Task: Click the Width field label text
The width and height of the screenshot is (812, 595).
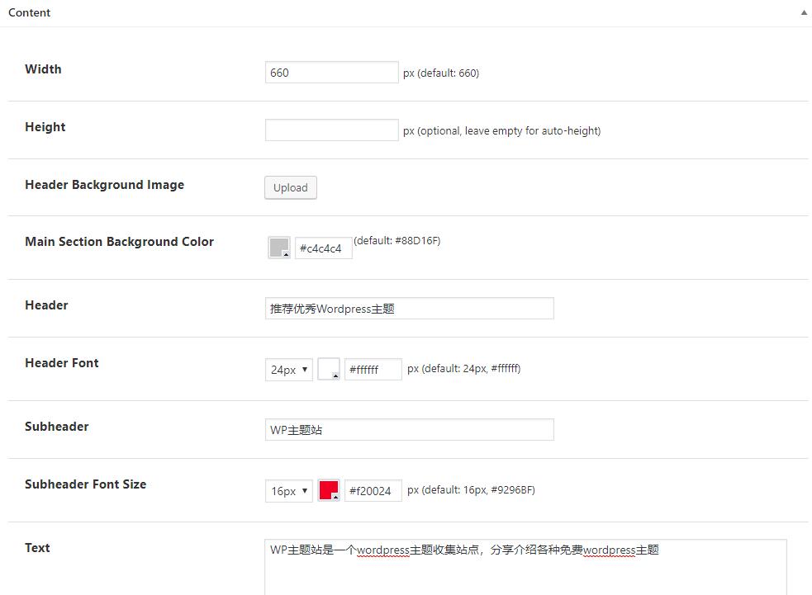Action: [43, 69]
